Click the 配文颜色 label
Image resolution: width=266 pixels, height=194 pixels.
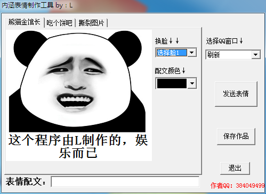[x=170, y=71]
